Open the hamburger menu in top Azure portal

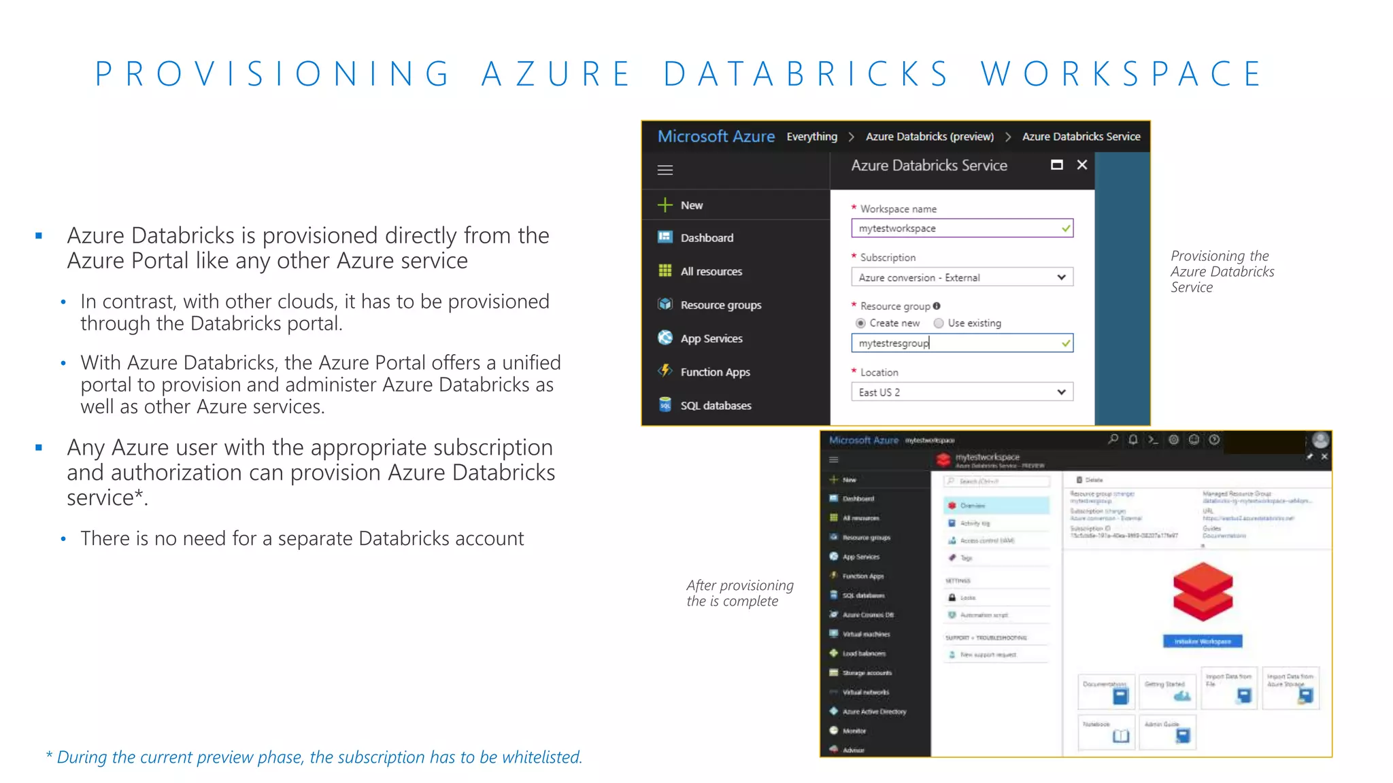(665, 170)
